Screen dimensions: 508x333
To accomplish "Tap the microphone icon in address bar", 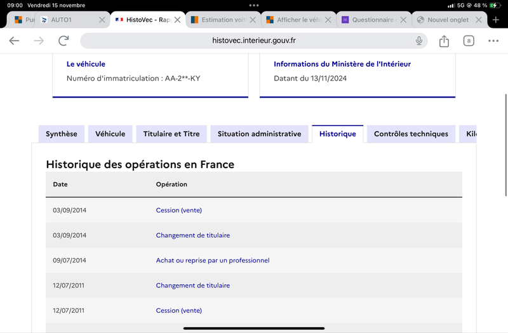I will click(x=419, y=41).
